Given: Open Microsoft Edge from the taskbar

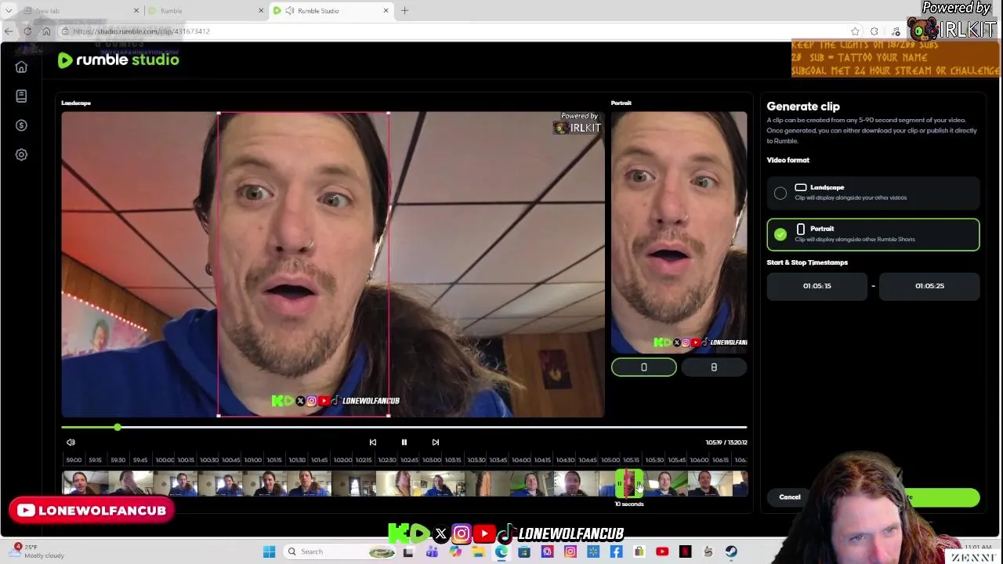Looking at the screenshot, I should click(x=501, y=552).
